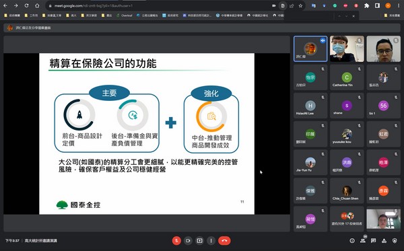
Task: Toggle the camera button
Action: 188,241
